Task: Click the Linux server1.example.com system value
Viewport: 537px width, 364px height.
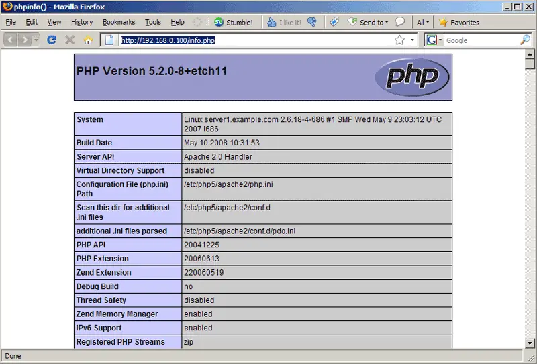Action: pos(313,124)
